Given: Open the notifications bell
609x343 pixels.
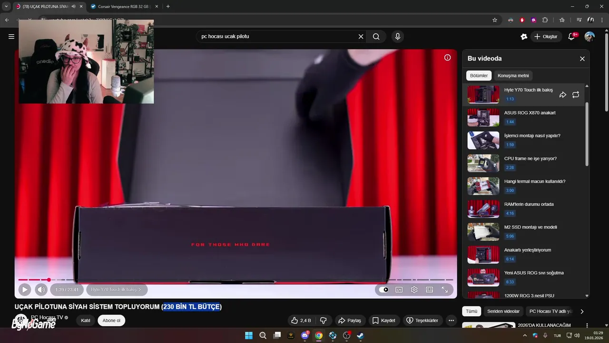Looking at the screenshot, I should (x=572, y=37).
